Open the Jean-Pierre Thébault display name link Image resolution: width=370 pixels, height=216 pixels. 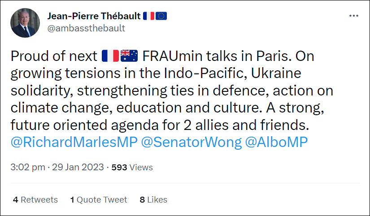point(94,16)
